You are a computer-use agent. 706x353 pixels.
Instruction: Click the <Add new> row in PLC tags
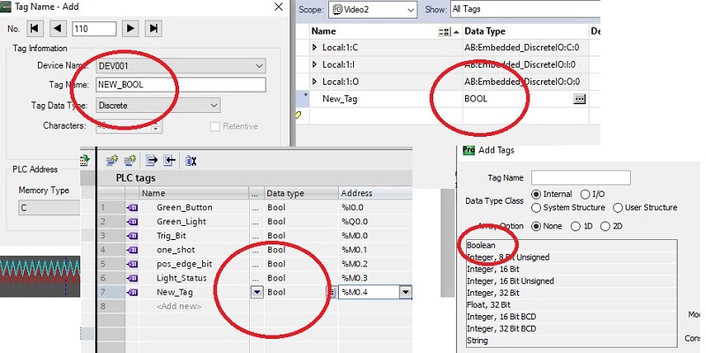point(176,305)
